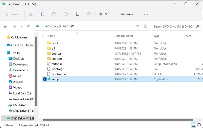Click the Delete trash icon
The image size is (203, 128).
tap(89, 14)
